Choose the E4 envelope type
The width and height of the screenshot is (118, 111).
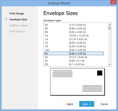74,57
